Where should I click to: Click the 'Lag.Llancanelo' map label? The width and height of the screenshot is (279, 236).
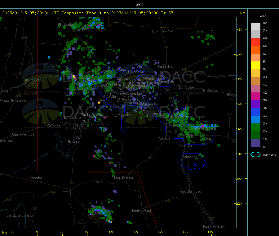[20, 216]
